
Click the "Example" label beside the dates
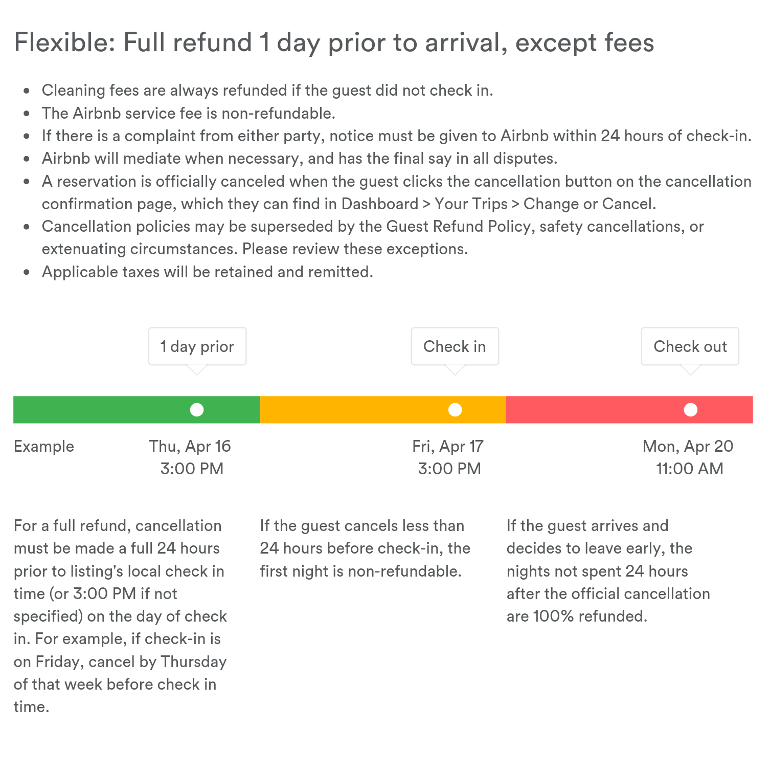[x=44, y=446]
